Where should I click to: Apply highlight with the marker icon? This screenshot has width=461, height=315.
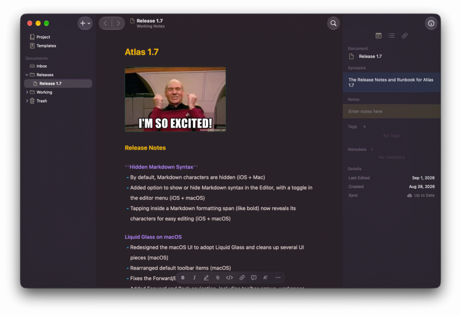(x=206, y=278)
